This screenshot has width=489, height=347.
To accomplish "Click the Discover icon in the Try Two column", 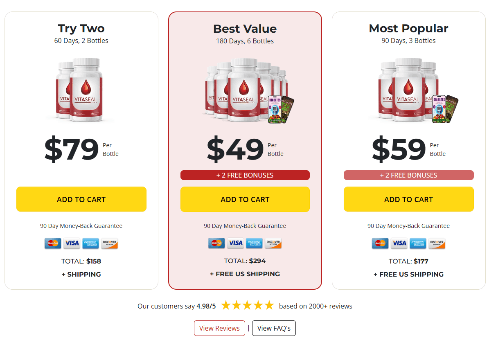I will (110, 243).
